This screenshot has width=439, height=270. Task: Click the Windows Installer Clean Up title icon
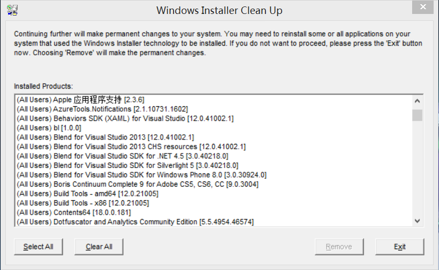pyautogui.click(x=12, y=10)
